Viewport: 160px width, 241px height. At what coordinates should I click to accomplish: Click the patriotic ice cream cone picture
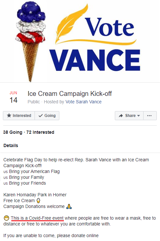click(x=31, y=41)
